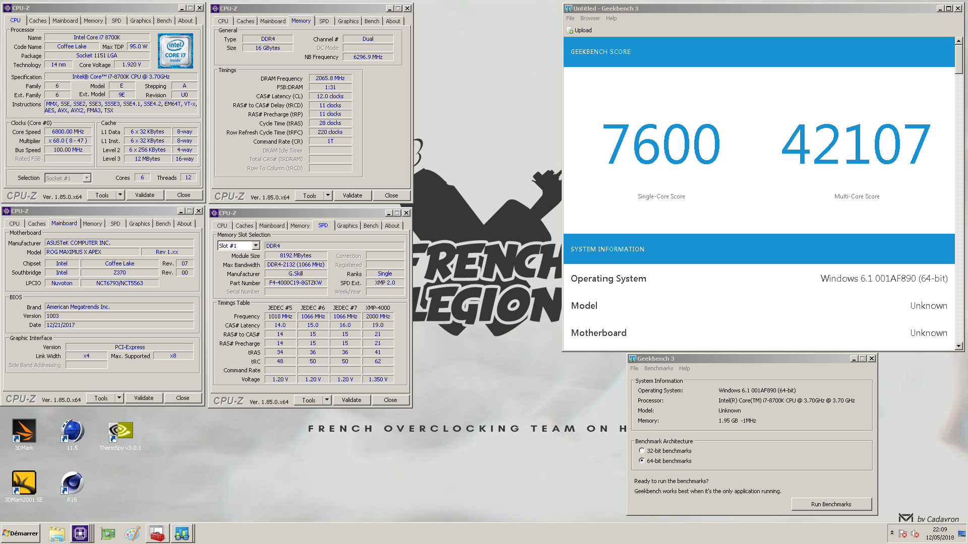Click Tools button in the CPU-tab window
The height and width of the screenshot is (544, 968).
click(x=102, y=195)
